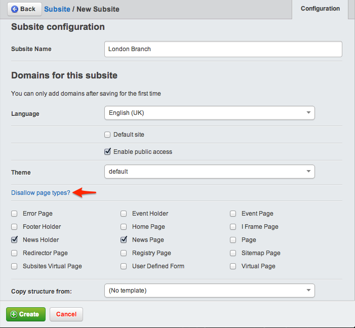
Task: Check the Redirector Page checkbox
Action: click(14, 253)
